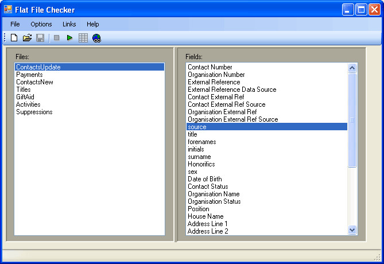
Task: Select Contact External Ref Source field
Action: (267, 104)
